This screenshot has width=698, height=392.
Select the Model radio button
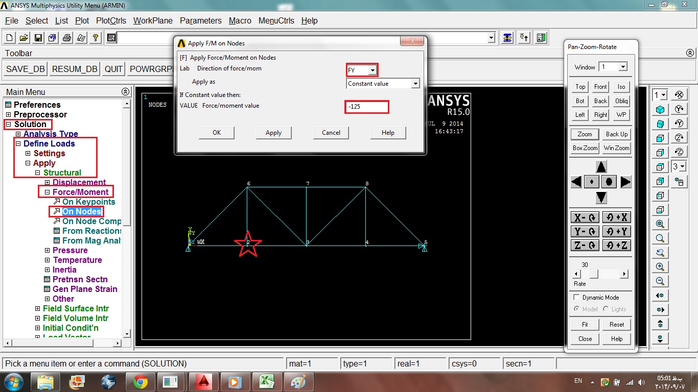[577, 309]
